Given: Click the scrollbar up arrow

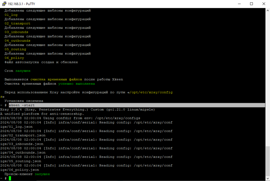Looking at the screenshot, I should coord(267,10).
